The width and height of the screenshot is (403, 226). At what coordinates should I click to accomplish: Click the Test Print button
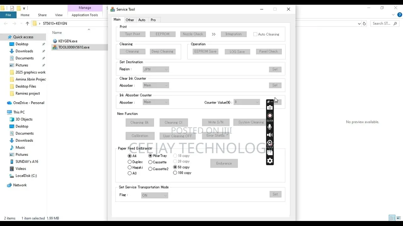(x=133, y=34)
